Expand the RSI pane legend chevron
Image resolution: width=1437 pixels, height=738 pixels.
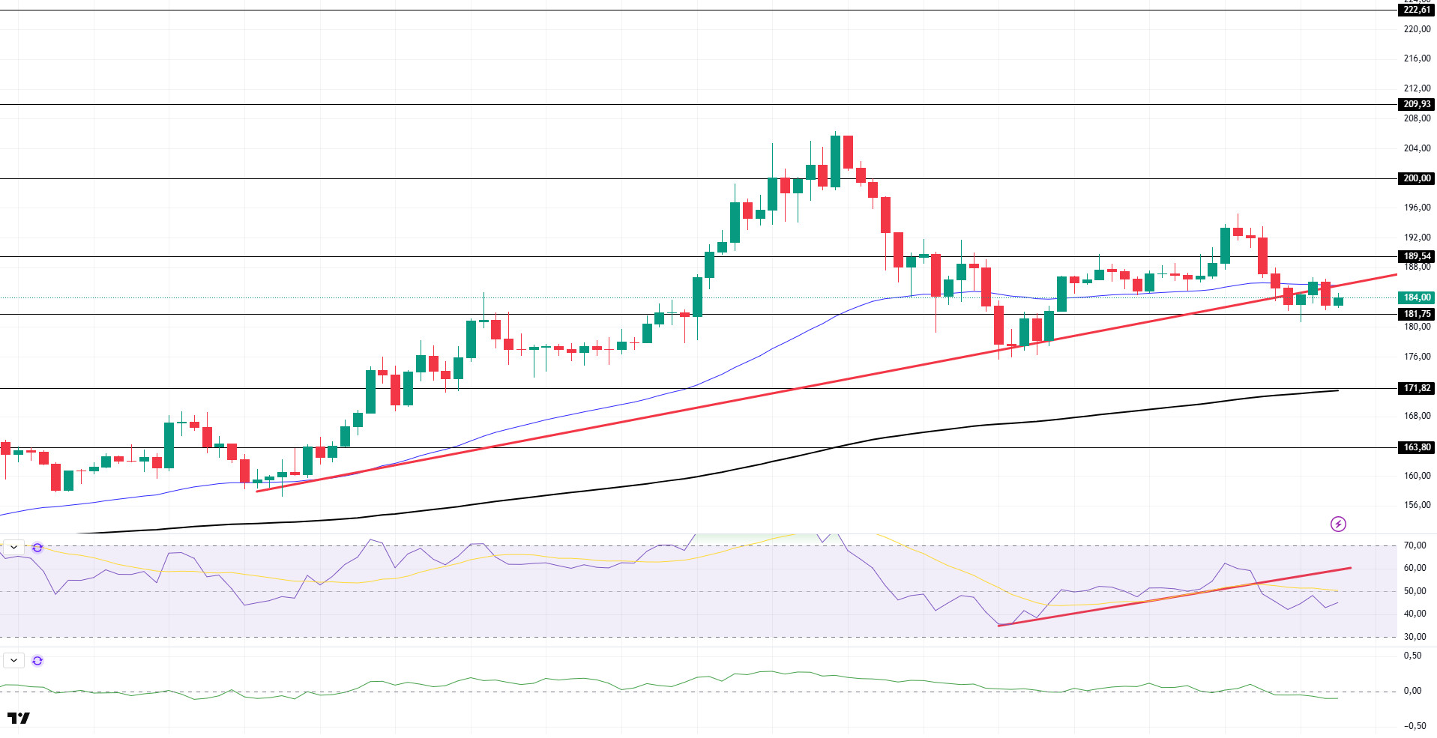coord(13,548)
